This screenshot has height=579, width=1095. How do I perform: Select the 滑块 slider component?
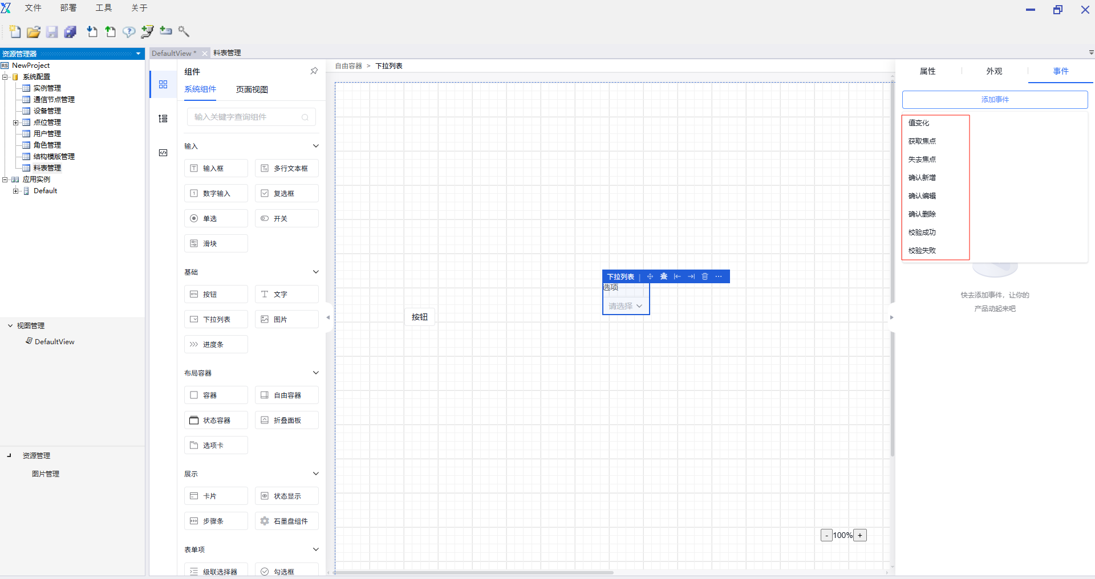coord(216,243)
